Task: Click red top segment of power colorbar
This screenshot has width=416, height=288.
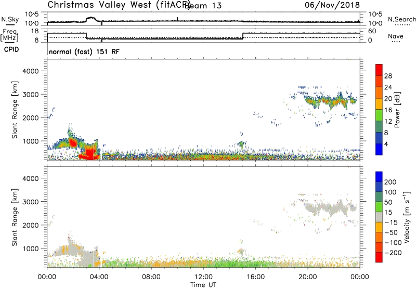Action: coord(379,70)
